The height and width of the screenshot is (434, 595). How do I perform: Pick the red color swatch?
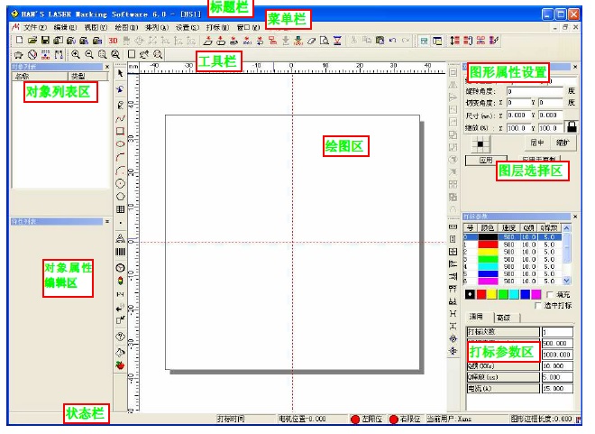(482, 294)
